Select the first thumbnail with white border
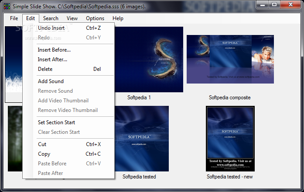Screen dimensions: 304x192 click(x=14, y=64)
